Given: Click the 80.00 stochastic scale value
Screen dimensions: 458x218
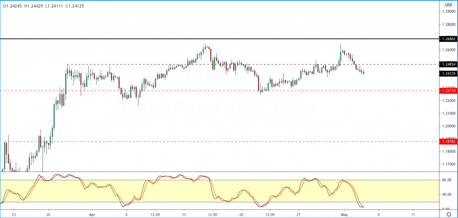Looking at the screenshot, I should pos(446,180).
